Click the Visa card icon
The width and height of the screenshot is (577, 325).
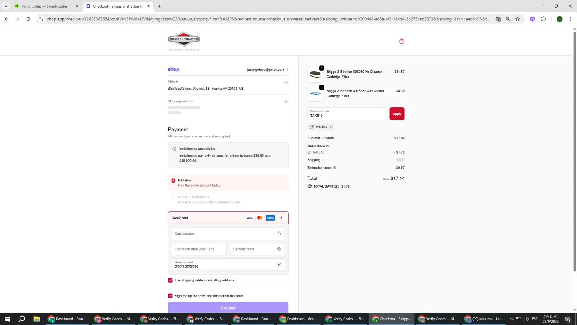pos(250,218)
